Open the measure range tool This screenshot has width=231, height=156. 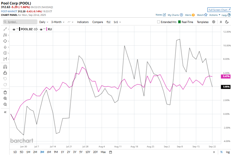tap(5, 59)
